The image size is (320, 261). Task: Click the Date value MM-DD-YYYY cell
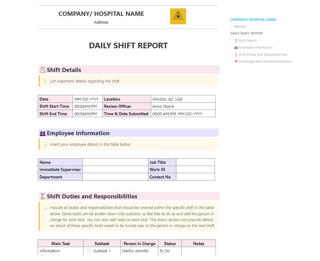88,99
